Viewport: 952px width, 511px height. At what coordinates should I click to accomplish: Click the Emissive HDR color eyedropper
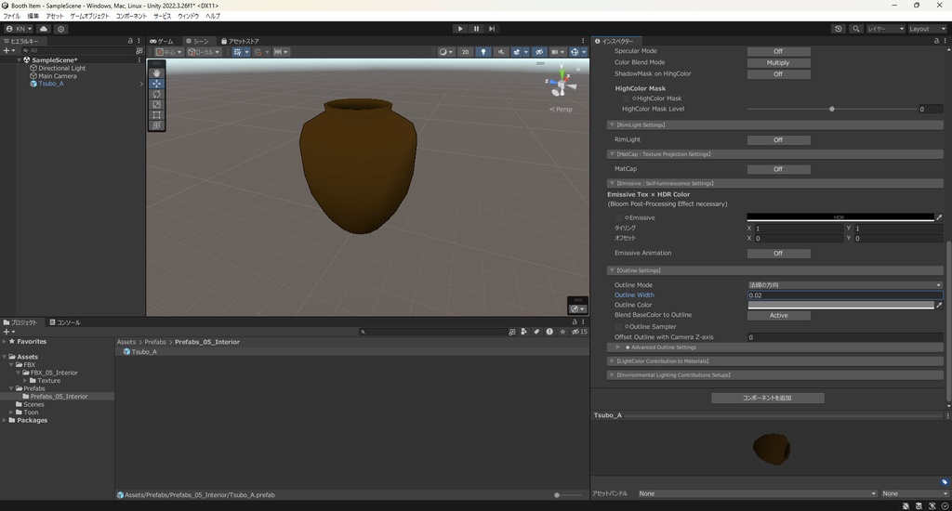[939, 217]
